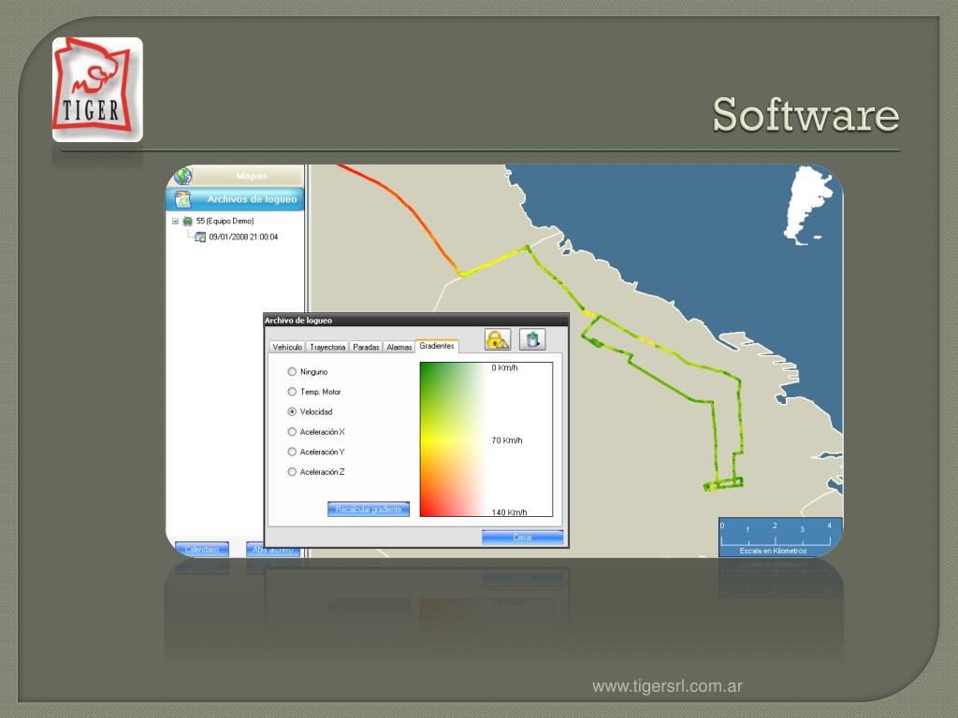Click the lock with warning icon

[498, 339]
